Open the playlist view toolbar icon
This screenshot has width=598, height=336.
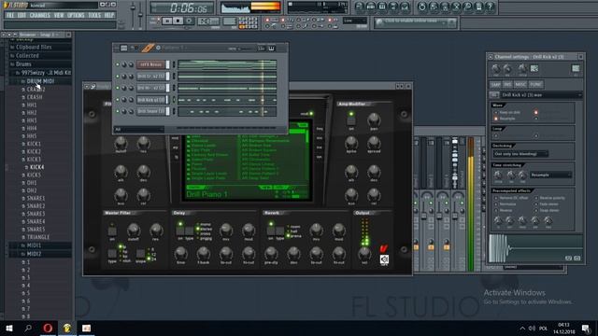coord(359,7)
